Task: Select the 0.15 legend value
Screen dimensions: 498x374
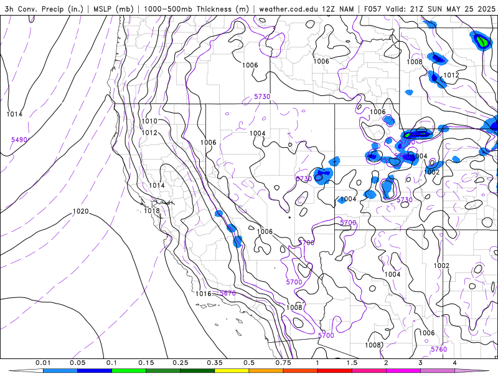Action: click(146, 363)
